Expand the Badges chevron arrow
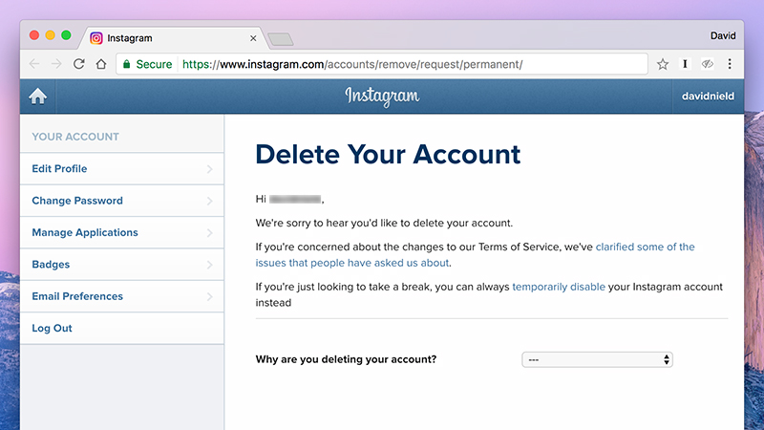The image size is (764, 430). click(209, 265)
